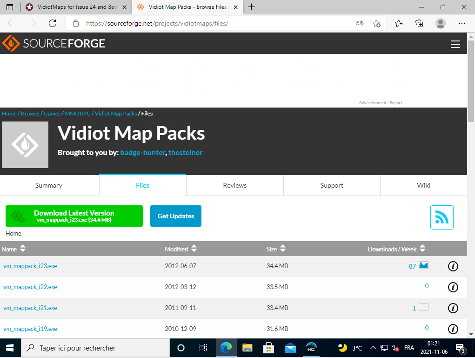Select the Files tab
Viewport: 475px width, 358px height.
coord(143,185)
